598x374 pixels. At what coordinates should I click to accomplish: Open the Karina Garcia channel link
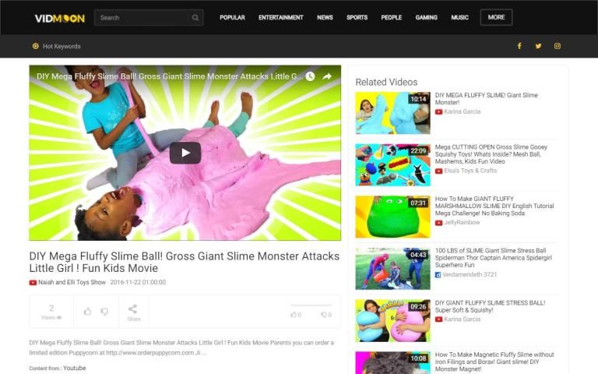coord(462,111)
